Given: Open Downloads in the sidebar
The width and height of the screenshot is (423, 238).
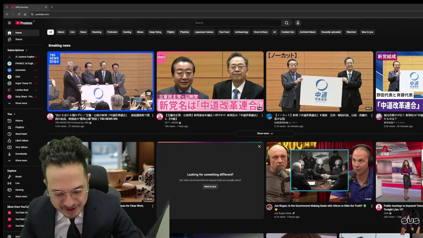Looking at the screenshot, I should coord(22,154).
